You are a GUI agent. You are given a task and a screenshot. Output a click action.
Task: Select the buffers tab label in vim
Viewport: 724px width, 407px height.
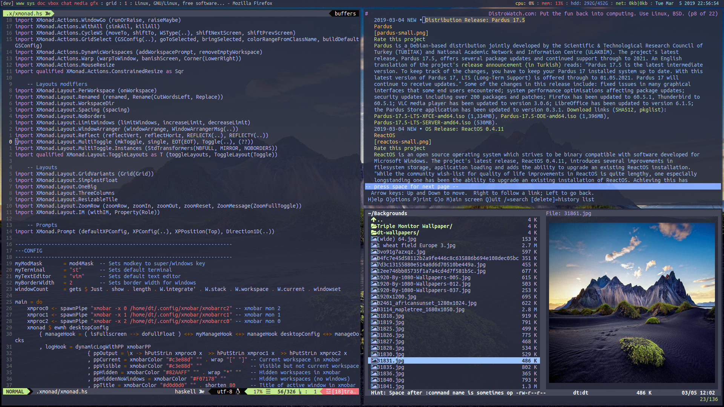(x=345, y=14)
